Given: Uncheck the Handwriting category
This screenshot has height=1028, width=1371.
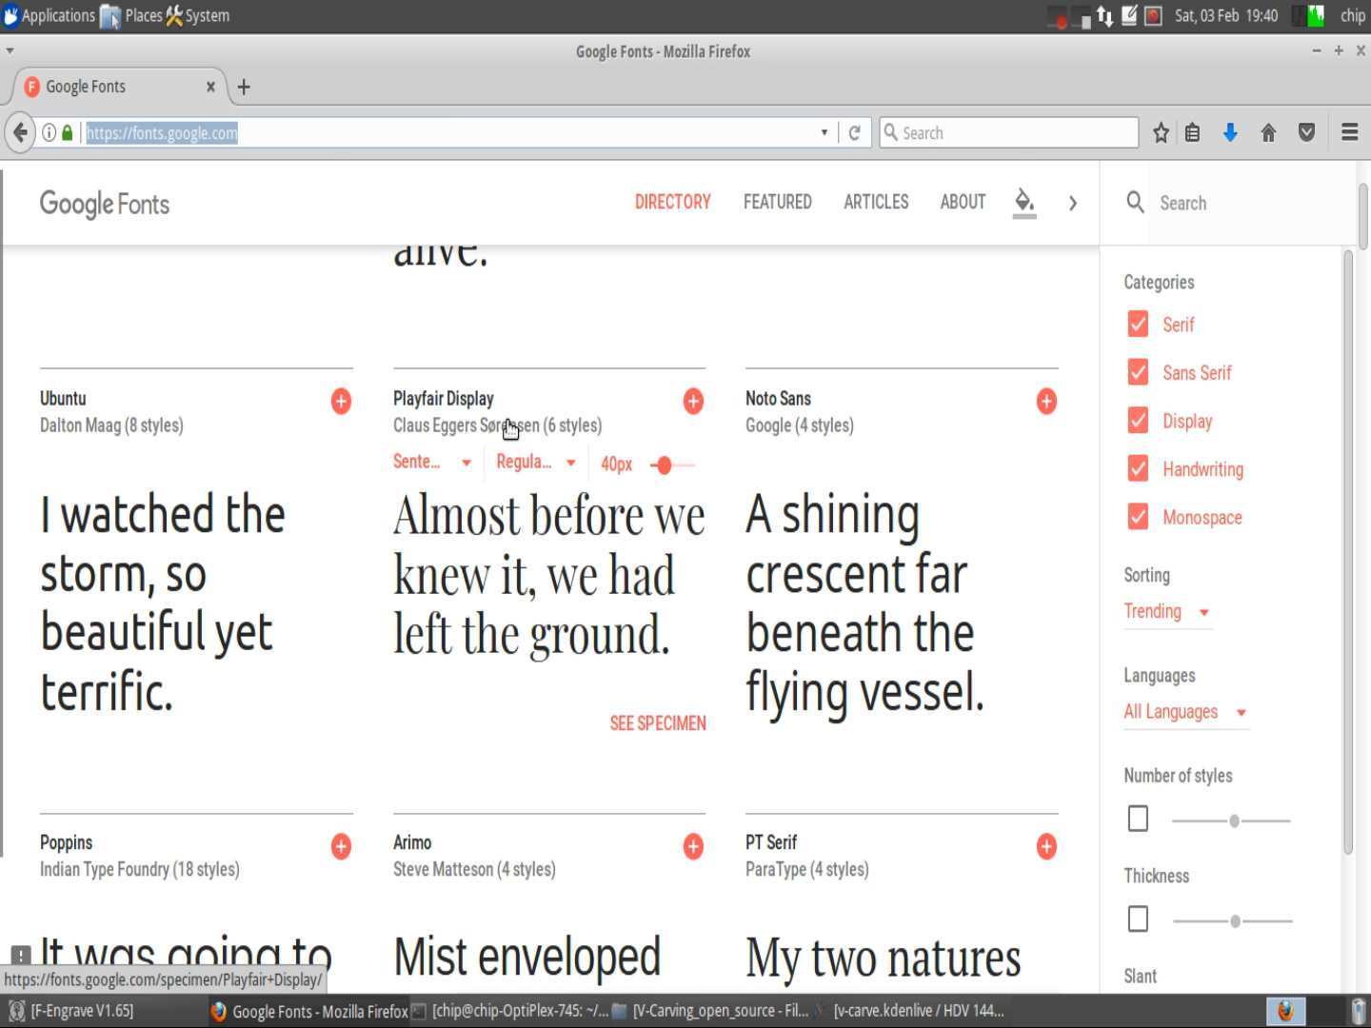Looking at the screenshot, I should (x=1138, y=468).
